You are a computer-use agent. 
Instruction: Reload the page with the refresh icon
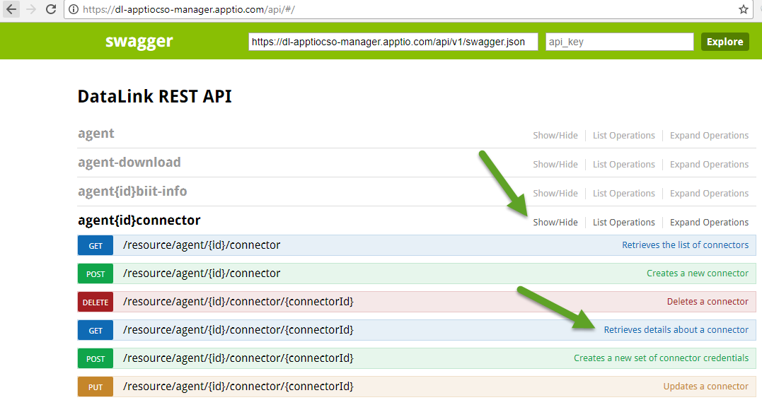[51, 9]
